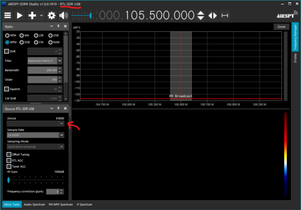301x210 pixels.
Task: Click the Zoom button
Action: click(281, 27)
